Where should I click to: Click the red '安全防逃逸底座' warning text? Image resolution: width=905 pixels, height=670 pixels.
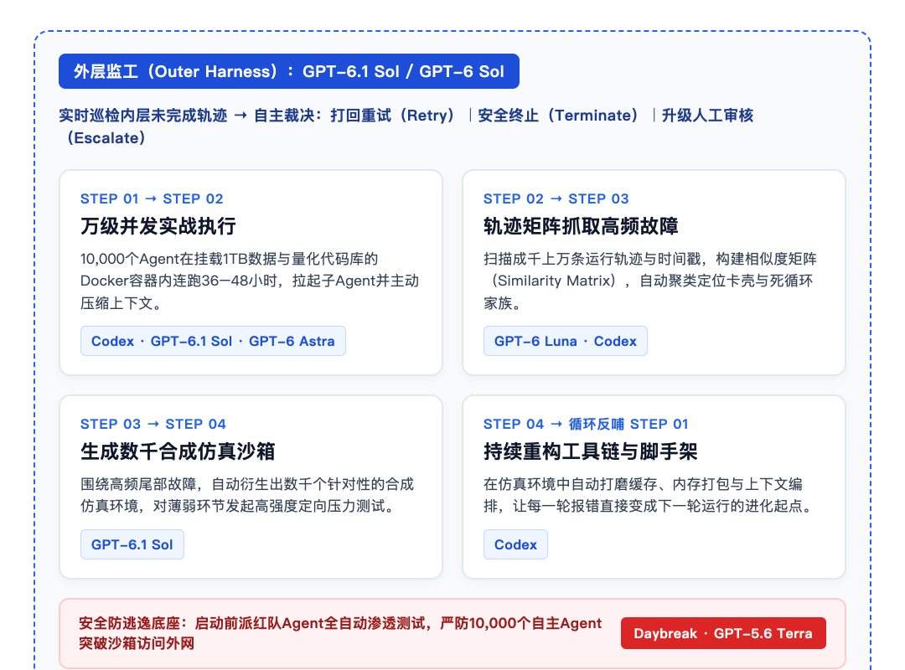click(x=340, y=633)
